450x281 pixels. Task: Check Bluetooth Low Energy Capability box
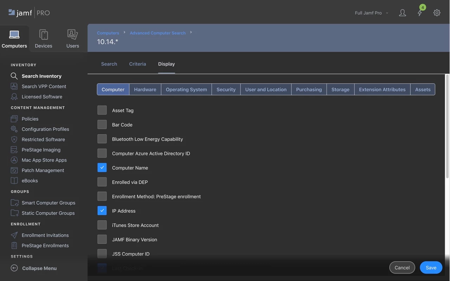pyautogui.click(x=102, y=139)
